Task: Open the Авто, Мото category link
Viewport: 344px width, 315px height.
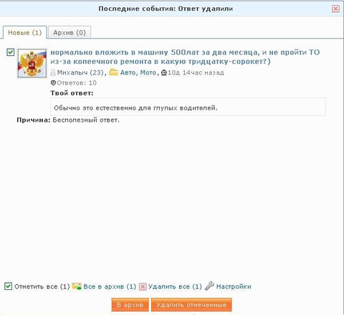Action: coord(138,72)
